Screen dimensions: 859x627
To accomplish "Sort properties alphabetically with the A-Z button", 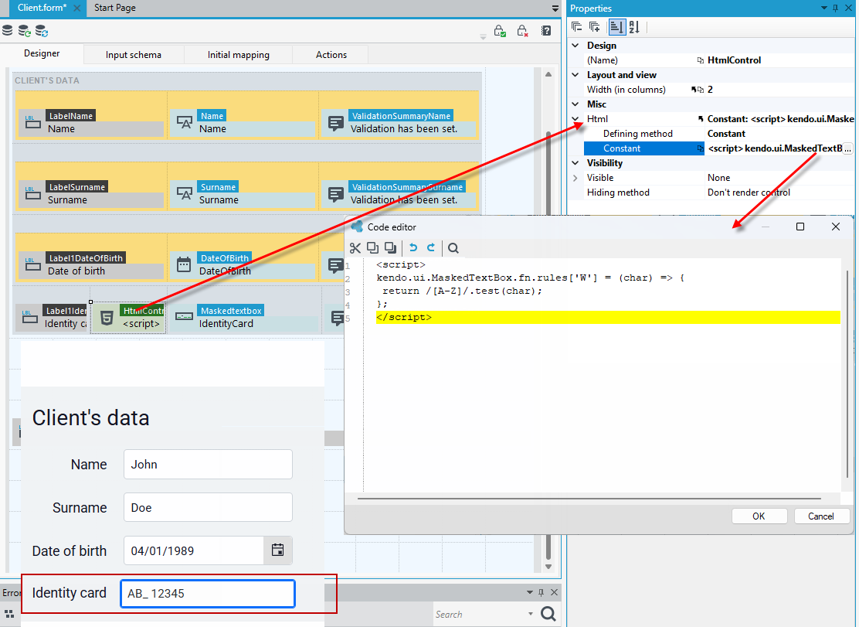I will click(634, 27).
